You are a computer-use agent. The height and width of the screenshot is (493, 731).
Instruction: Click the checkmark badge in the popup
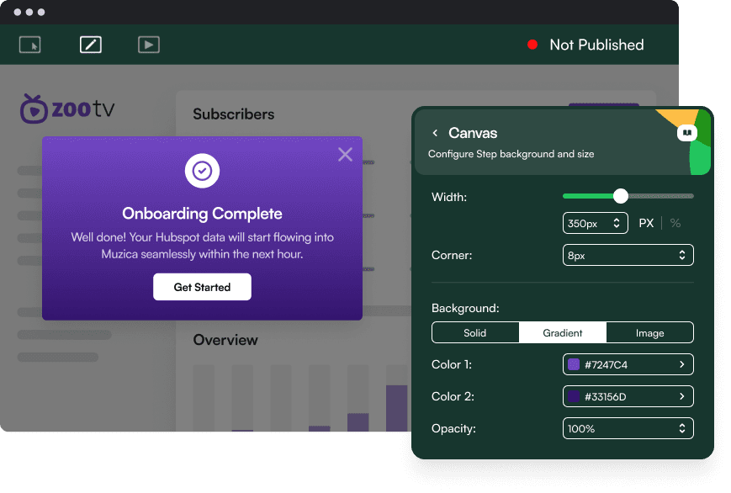(x=202, y=171)
